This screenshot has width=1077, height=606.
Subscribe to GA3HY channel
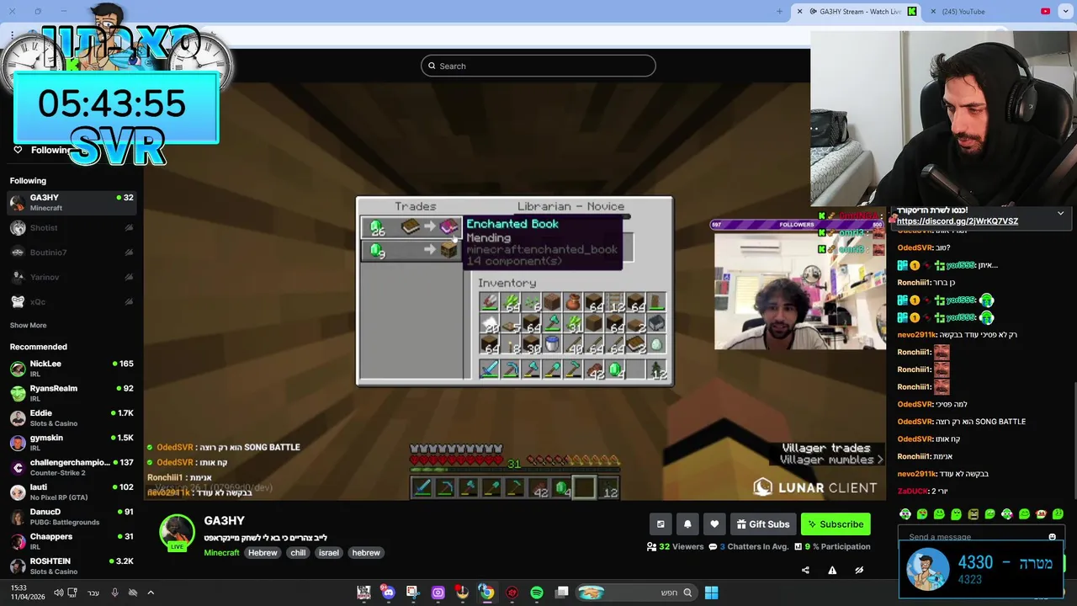coord(836,524)
